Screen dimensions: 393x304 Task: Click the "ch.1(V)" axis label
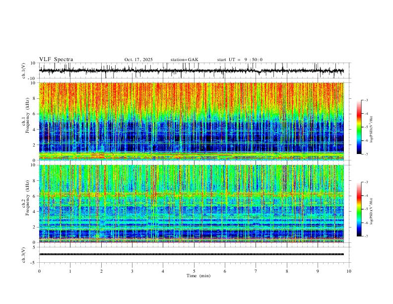pyautogui.click(x=24, y=71)
